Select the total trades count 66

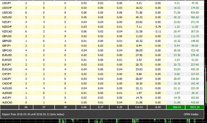pyautogui.click(x=26, y=107)
